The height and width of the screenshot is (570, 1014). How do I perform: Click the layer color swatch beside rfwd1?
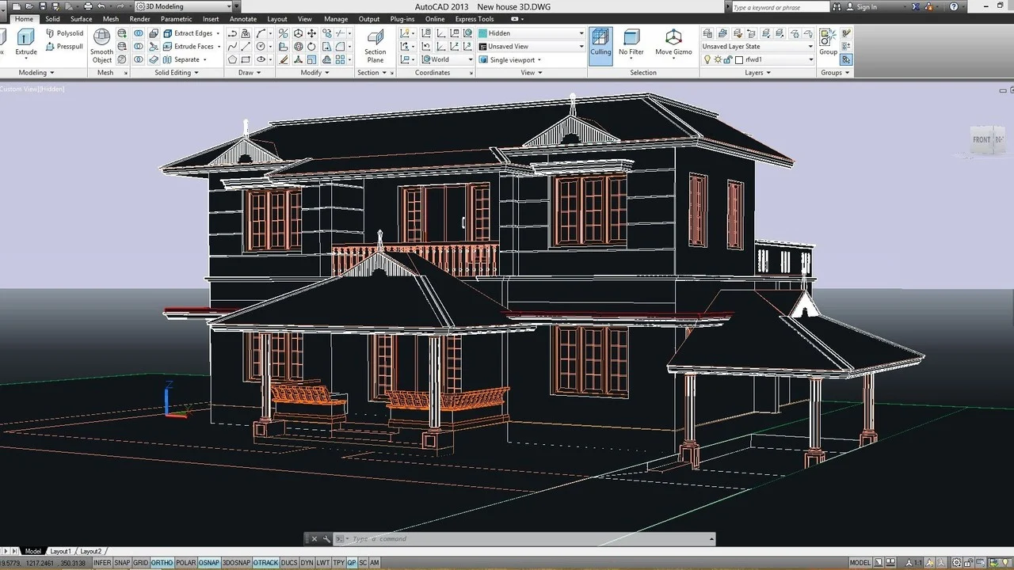[739, 60]
